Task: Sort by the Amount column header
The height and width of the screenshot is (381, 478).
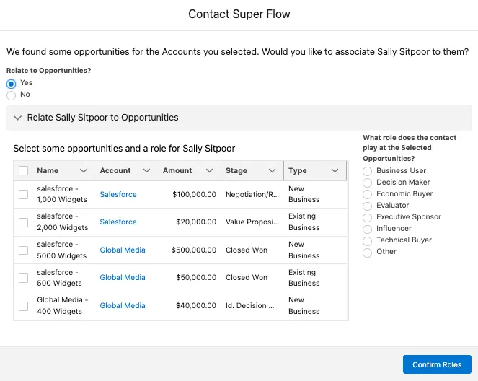Action: [x=177, y=170]
